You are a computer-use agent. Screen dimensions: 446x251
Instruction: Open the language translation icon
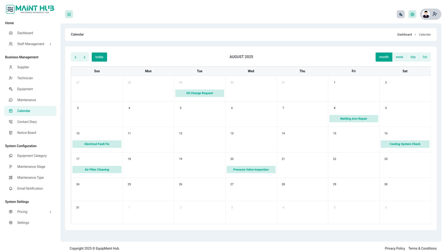(x=401, y=14)
